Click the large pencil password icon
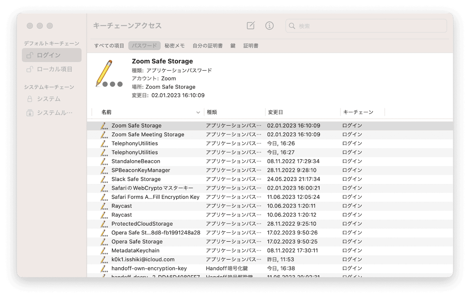Image resolution: width=470 pixels, height=298 pixels. [x=109, y=74]
